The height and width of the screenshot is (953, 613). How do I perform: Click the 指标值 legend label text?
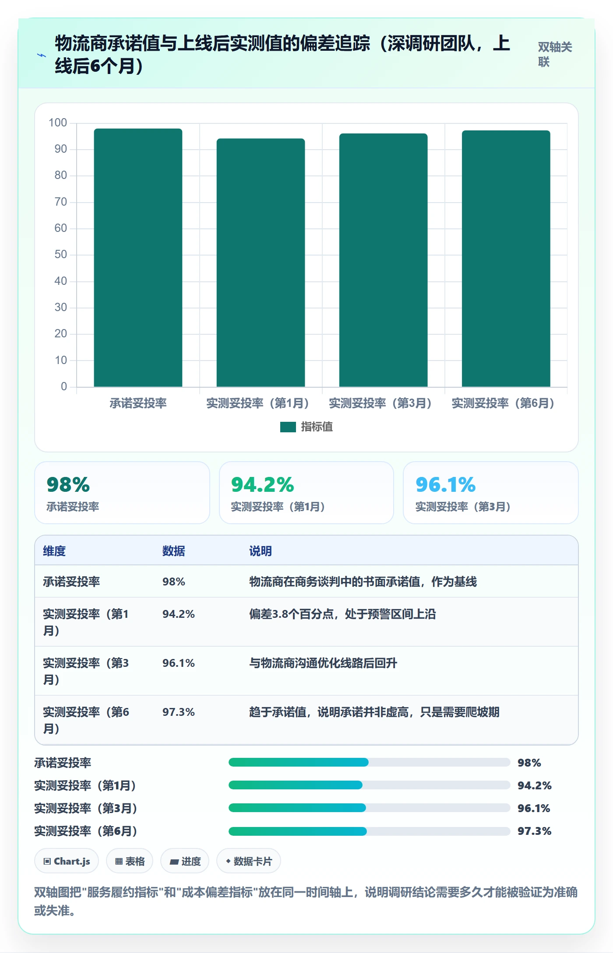tap(317, 427)
